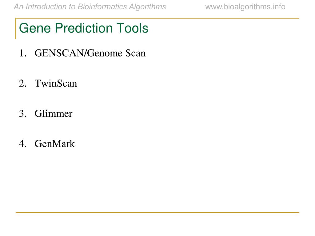Click the number 3 list marker
Image resolution: width=315 pixels, height=236 pixels.
coord(23,113)
